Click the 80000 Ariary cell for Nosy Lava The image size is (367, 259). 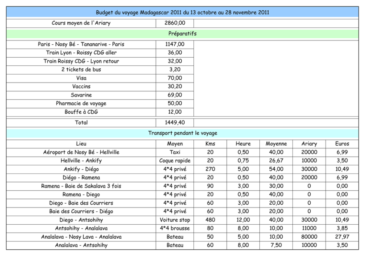(309, 237)
